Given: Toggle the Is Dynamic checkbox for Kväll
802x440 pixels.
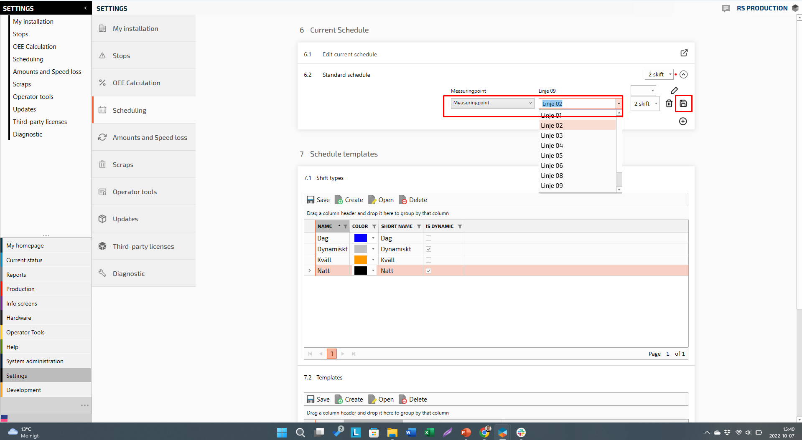Looking at the screenshot, I should coord(428,260).
